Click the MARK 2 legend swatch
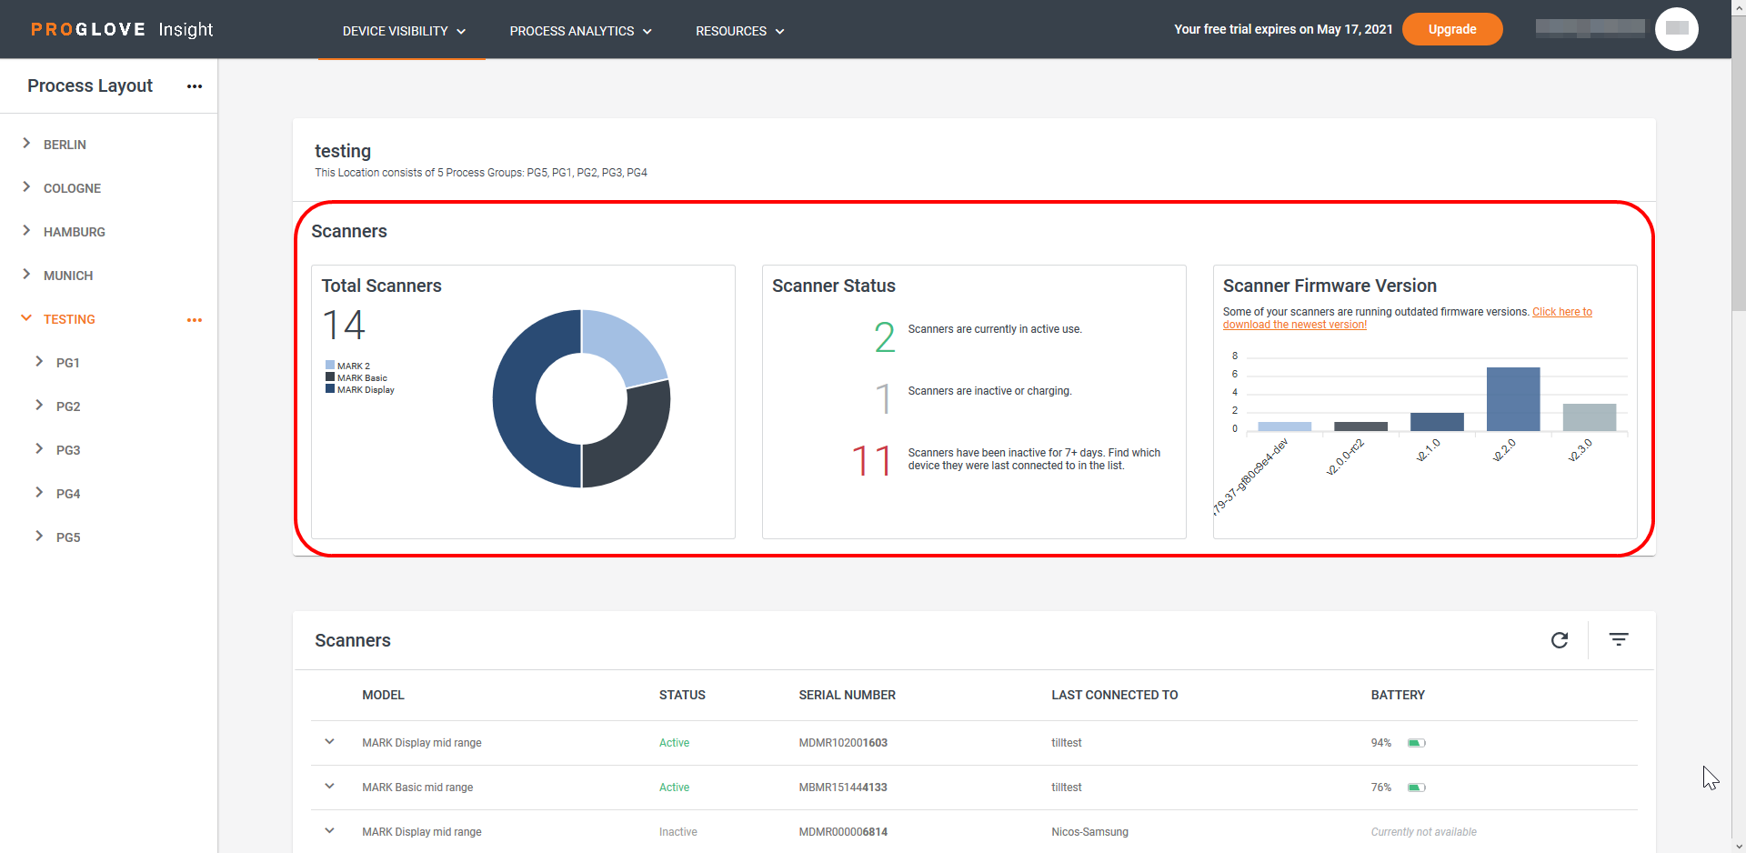Viewport: 1746px width, 853px height. (330, 366)
